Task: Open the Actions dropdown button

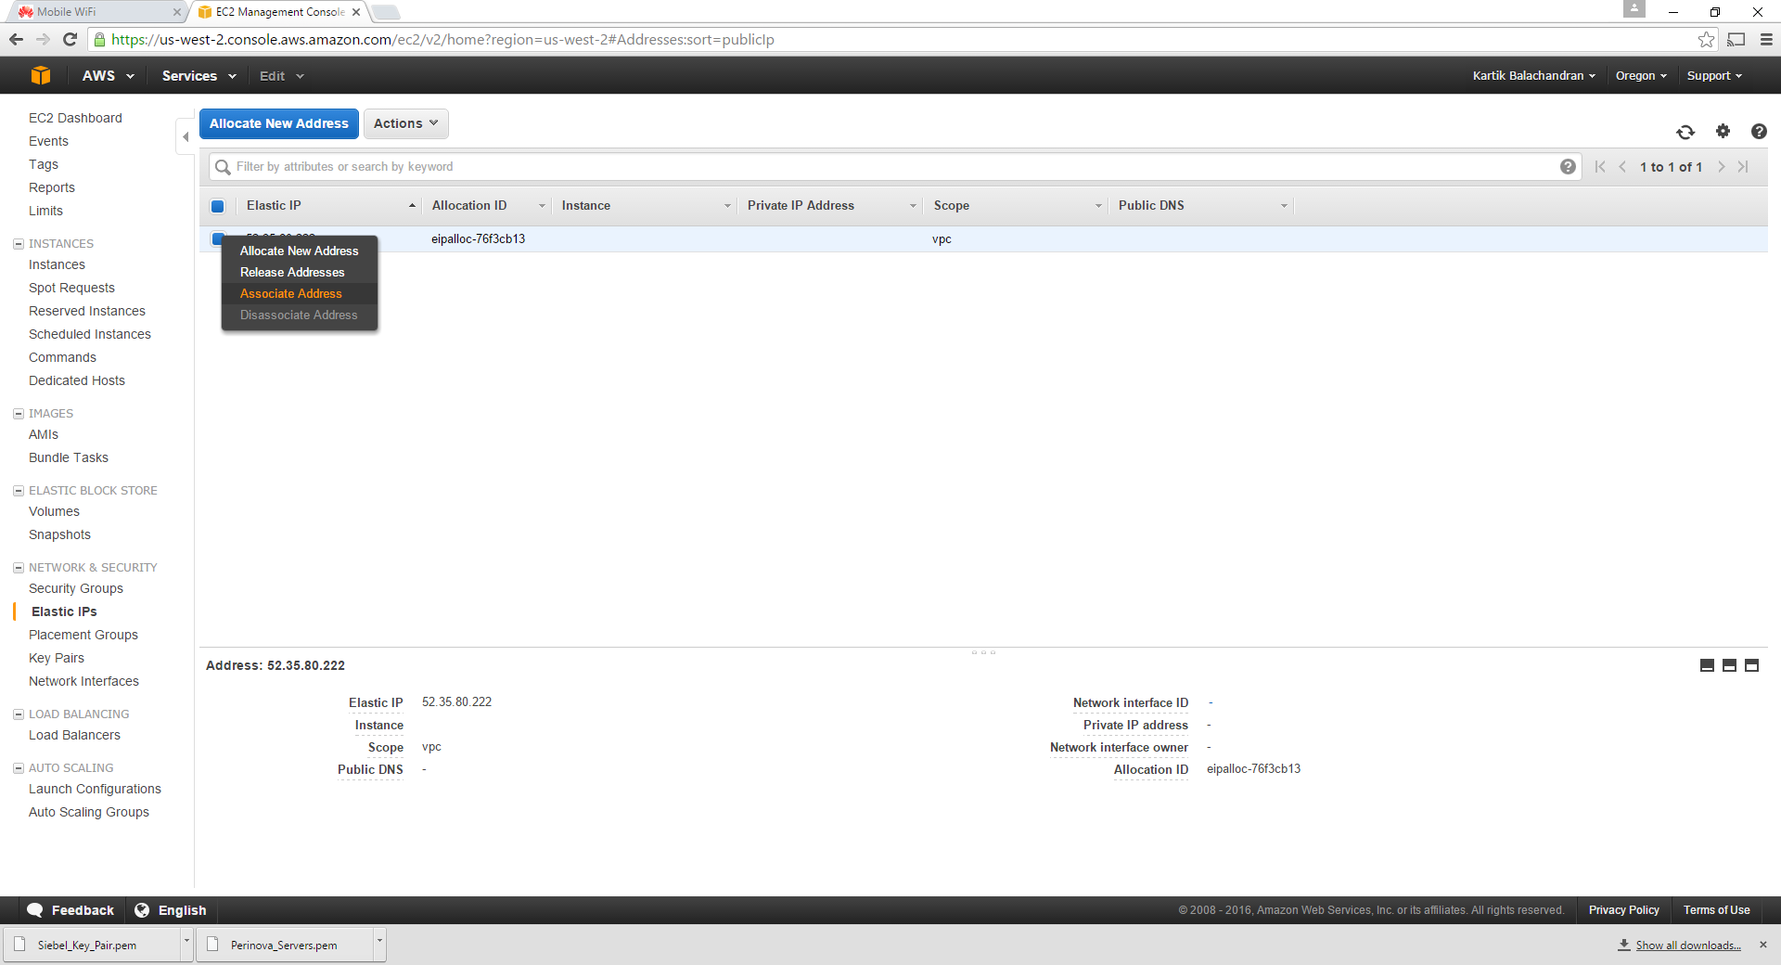Action: pos(405,123)
